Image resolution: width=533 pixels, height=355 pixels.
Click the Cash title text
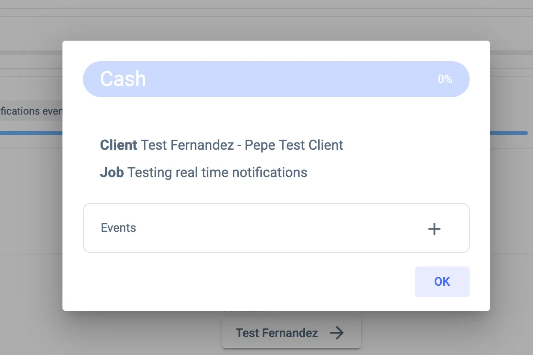123,79
